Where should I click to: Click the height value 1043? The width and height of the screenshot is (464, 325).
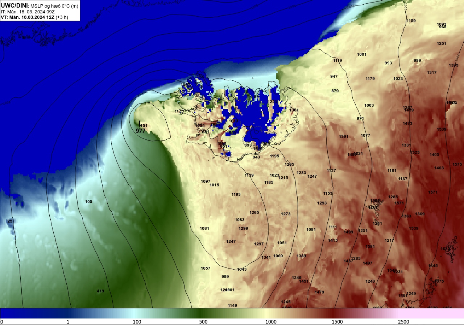point(242,269)
